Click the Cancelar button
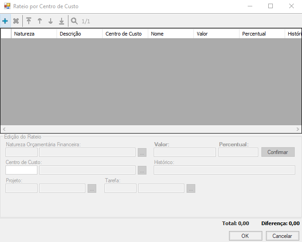The height and width of the screenshot is (242, 302). (282, 236)
